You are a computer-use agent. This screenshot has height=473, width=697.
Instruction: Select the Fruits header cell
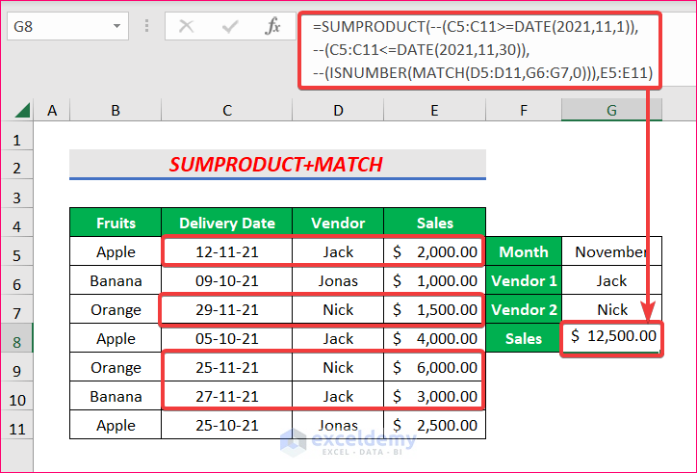(116, 223)
